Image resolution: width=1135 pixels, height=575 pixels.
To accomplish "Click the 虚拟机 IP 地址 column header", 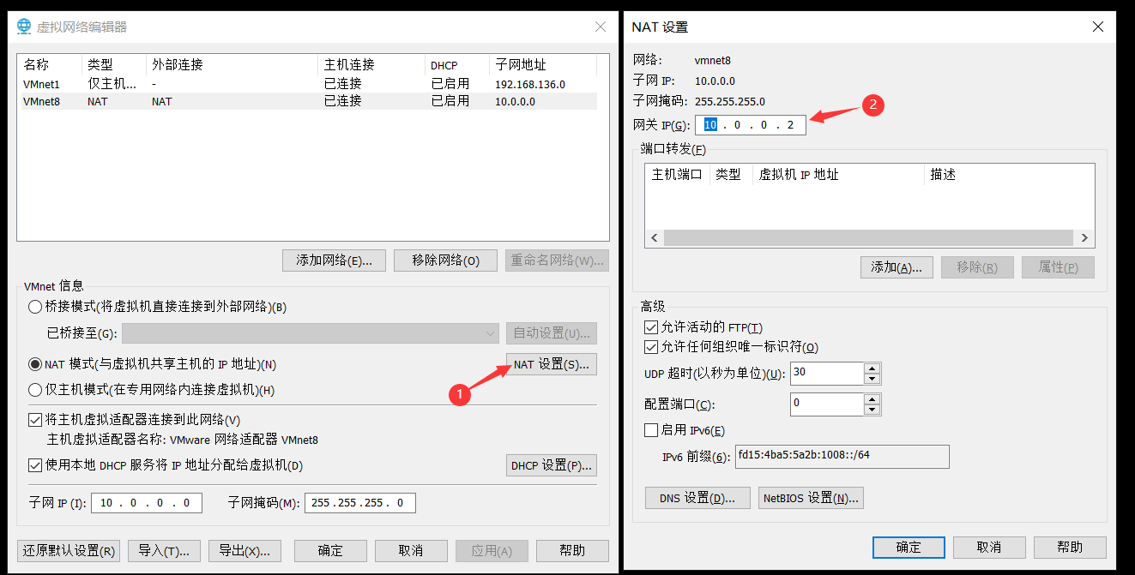I will click(x=839, y=175).
